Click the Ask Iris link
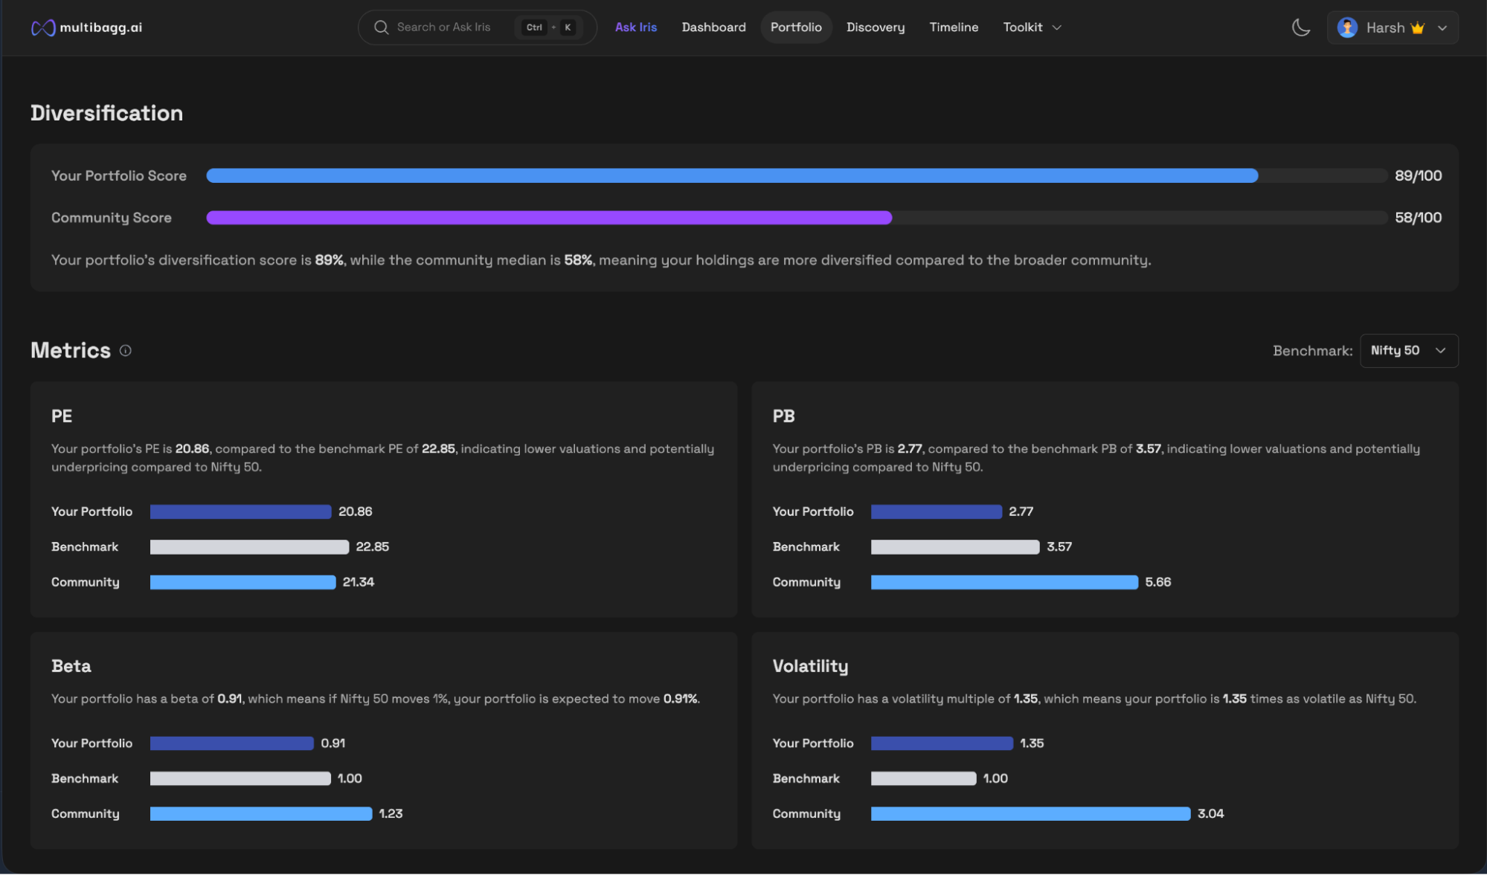 635,28
